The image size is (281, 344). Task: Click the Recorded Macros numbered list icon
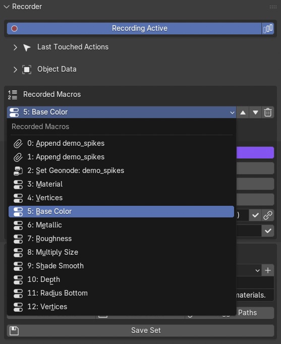click(13, 94)
